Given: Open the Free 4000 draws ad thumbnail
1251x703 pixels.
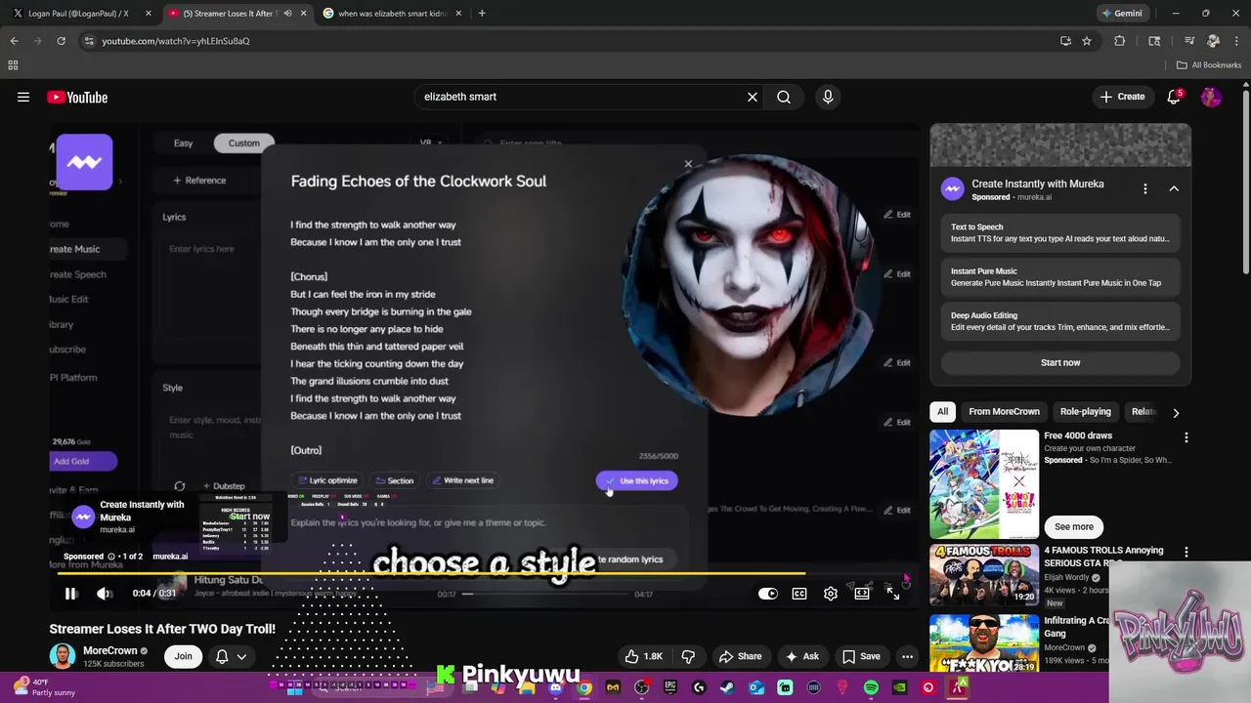Looking at the screenshot, I should click(x=984, y=484).
